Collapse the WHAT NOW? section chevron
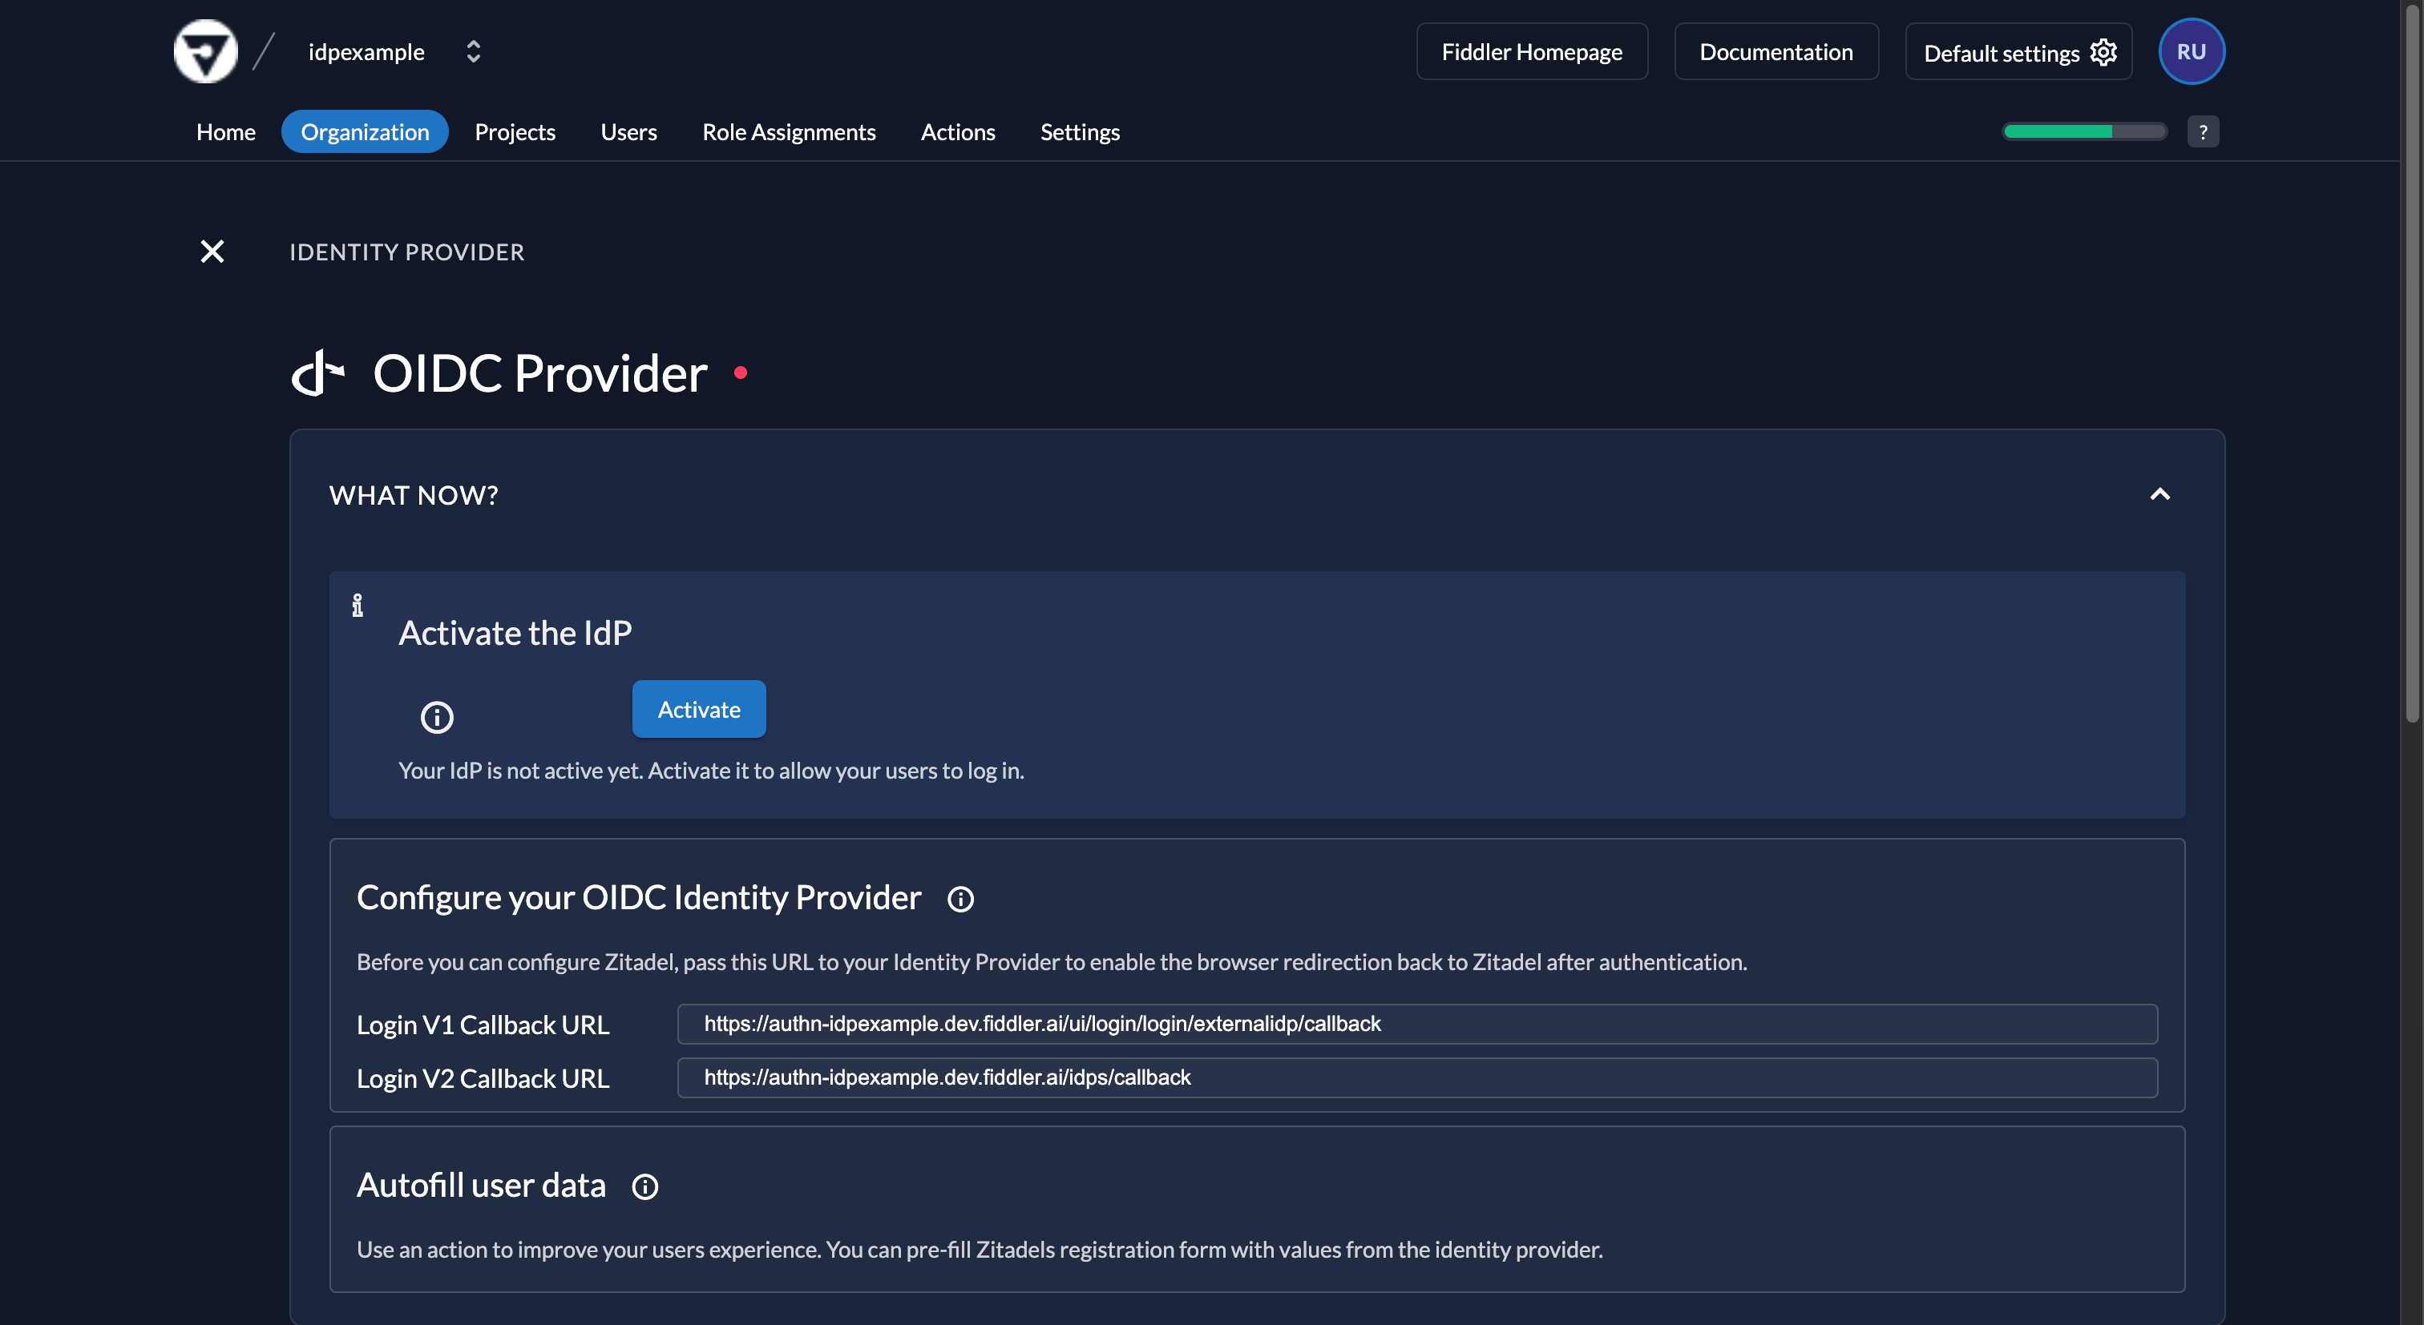The image size is (2424, 1325). tap(2159, 494)
